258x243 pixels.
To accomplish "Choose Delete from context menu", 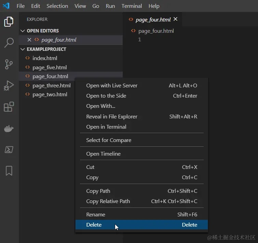I will point(141,225).
